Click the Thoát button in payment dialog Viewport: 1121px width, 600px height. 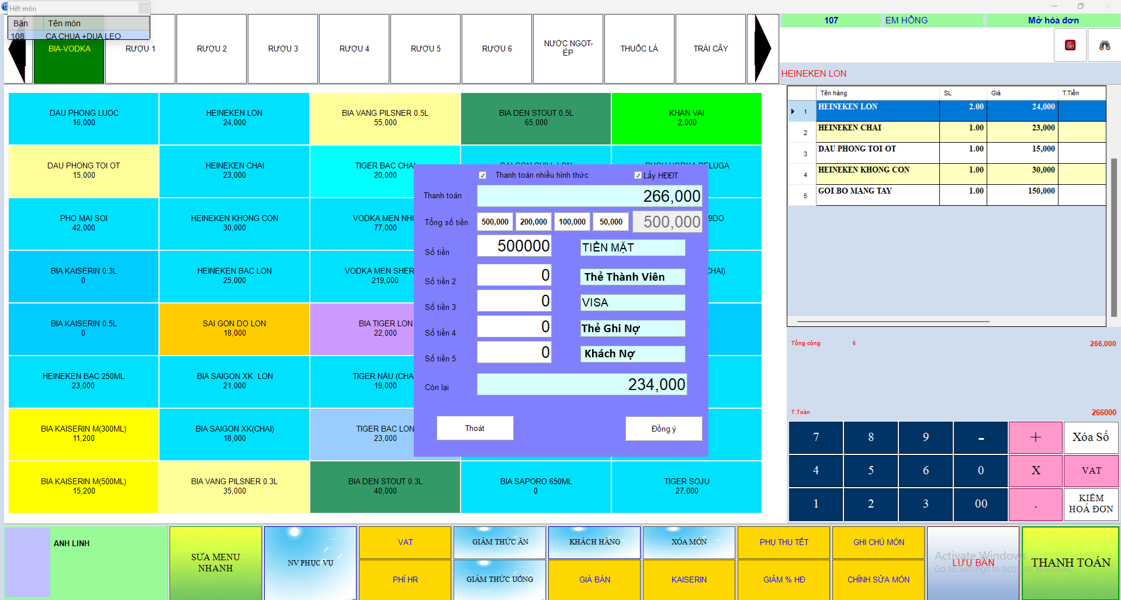475,428
